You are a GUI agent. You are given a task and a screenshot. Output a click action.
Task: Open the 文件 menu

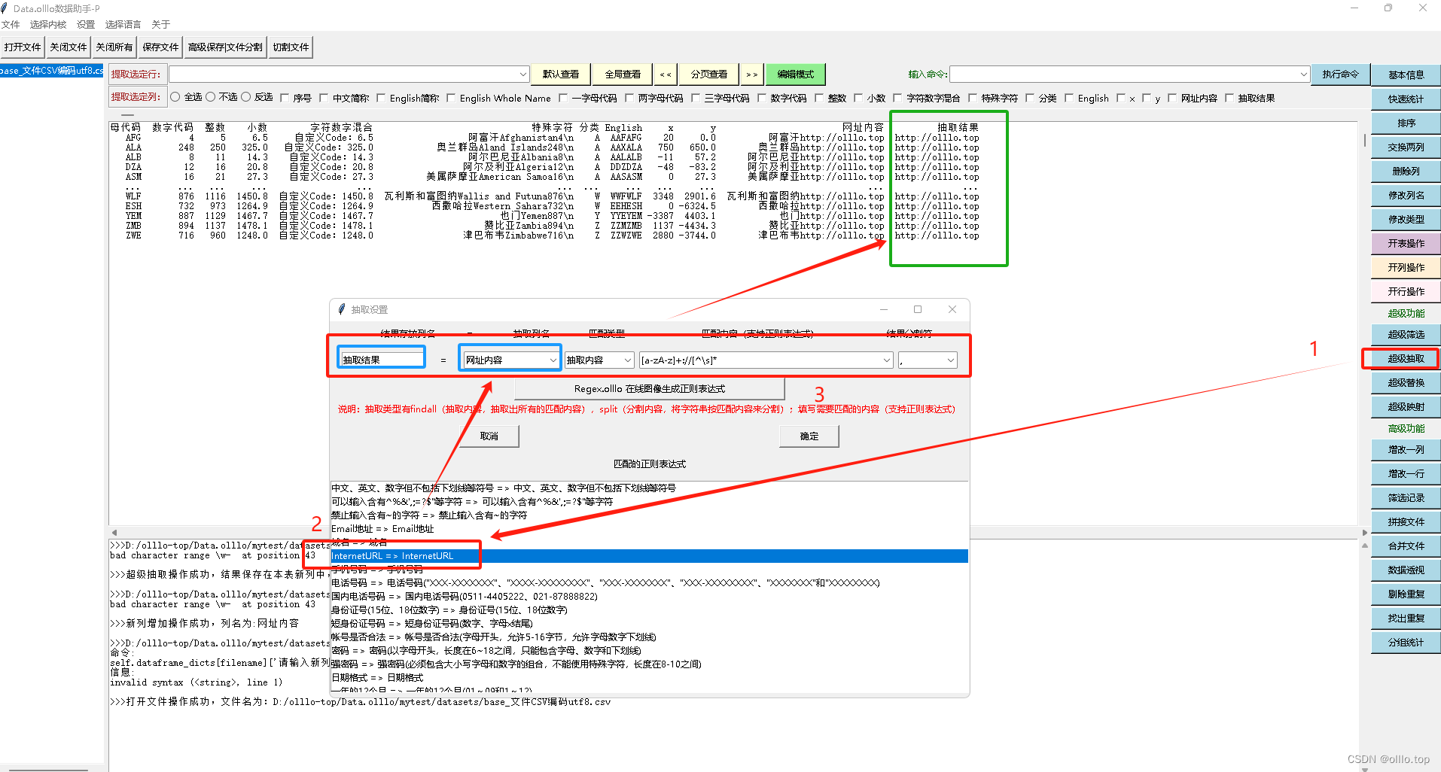click(x=11, y=24)
